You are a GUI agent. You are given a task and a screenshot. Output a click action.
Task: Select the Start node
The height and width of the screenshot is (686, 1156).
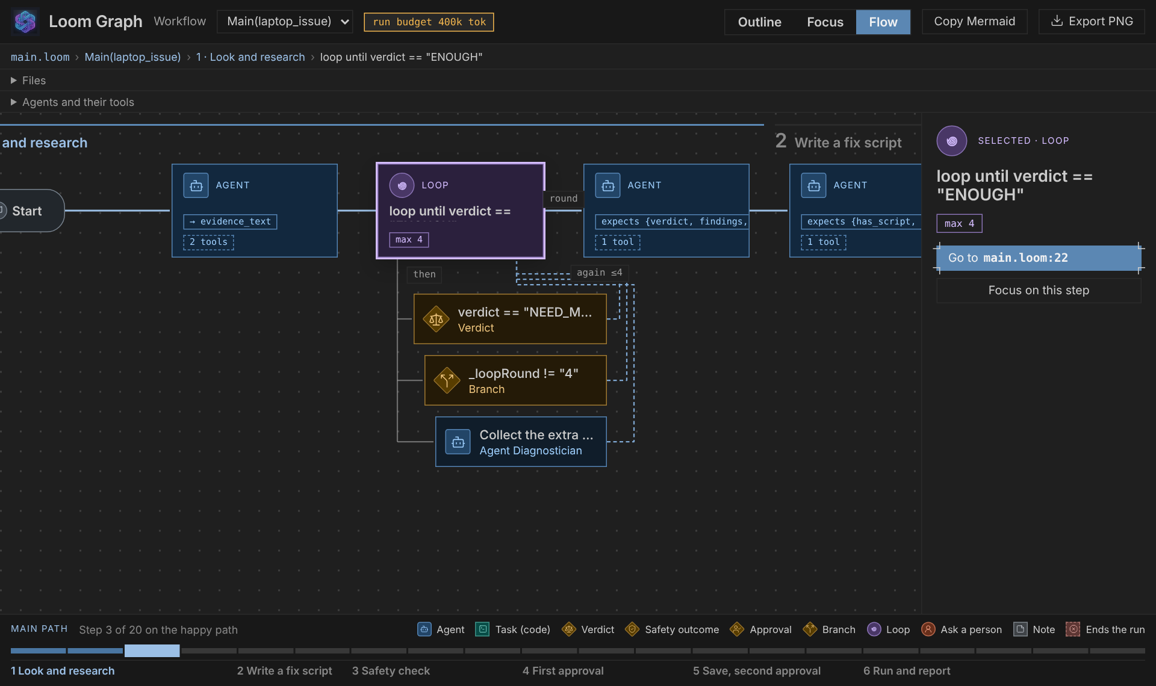tap(31, 211)
